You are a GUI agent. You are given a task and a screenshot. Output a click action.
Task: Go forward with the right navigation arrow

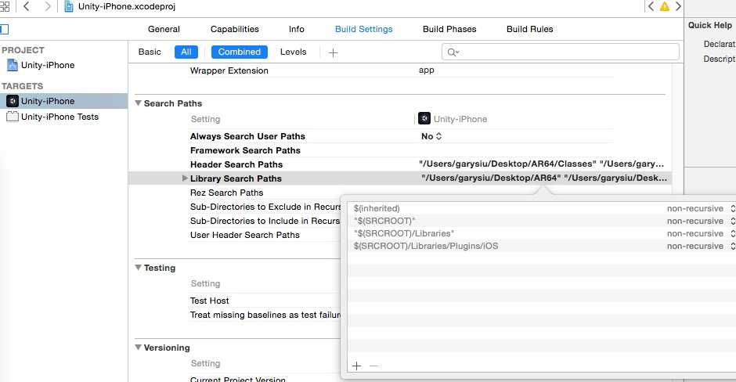point(48,6)
